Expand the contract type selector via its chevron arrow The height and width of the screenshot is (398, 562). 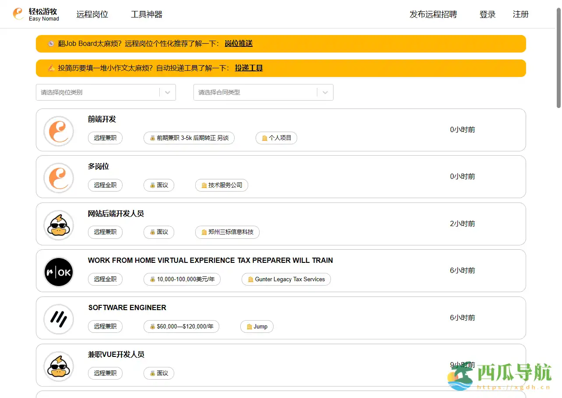(325, 92)
